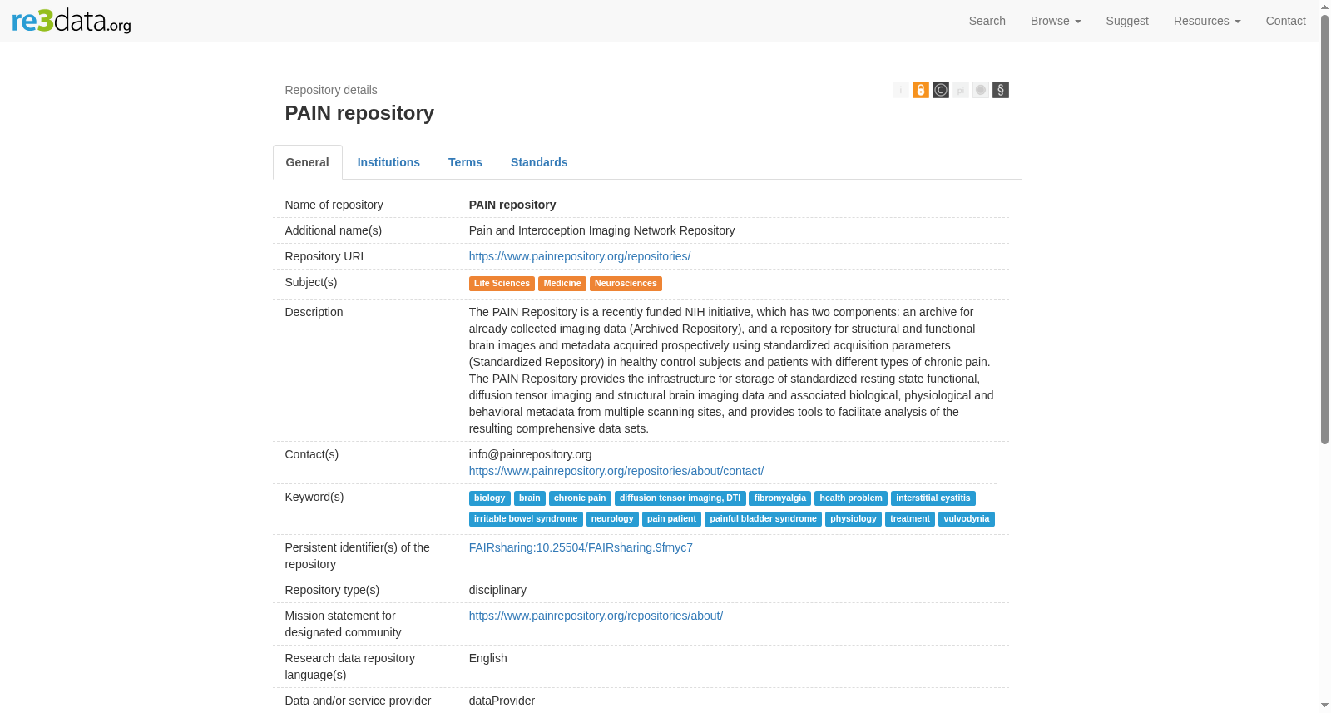Open the repository URL painrepository.org/repositories/

(580, 256)
